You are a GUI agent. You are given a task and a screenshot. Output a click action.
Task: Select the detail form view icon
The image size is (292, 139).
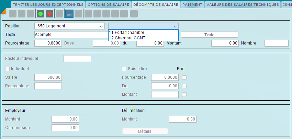(x=69, y=14)
